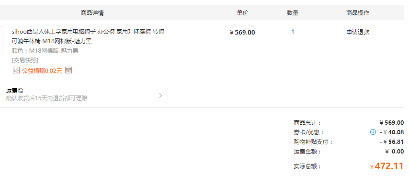409x177 pixels.
Task: Click the 确认收货后15天内退货都可理赔 description
Action: tap(46, 98)
